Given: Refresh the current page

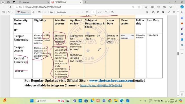Looking at the screenshot, I should (10, 7).
